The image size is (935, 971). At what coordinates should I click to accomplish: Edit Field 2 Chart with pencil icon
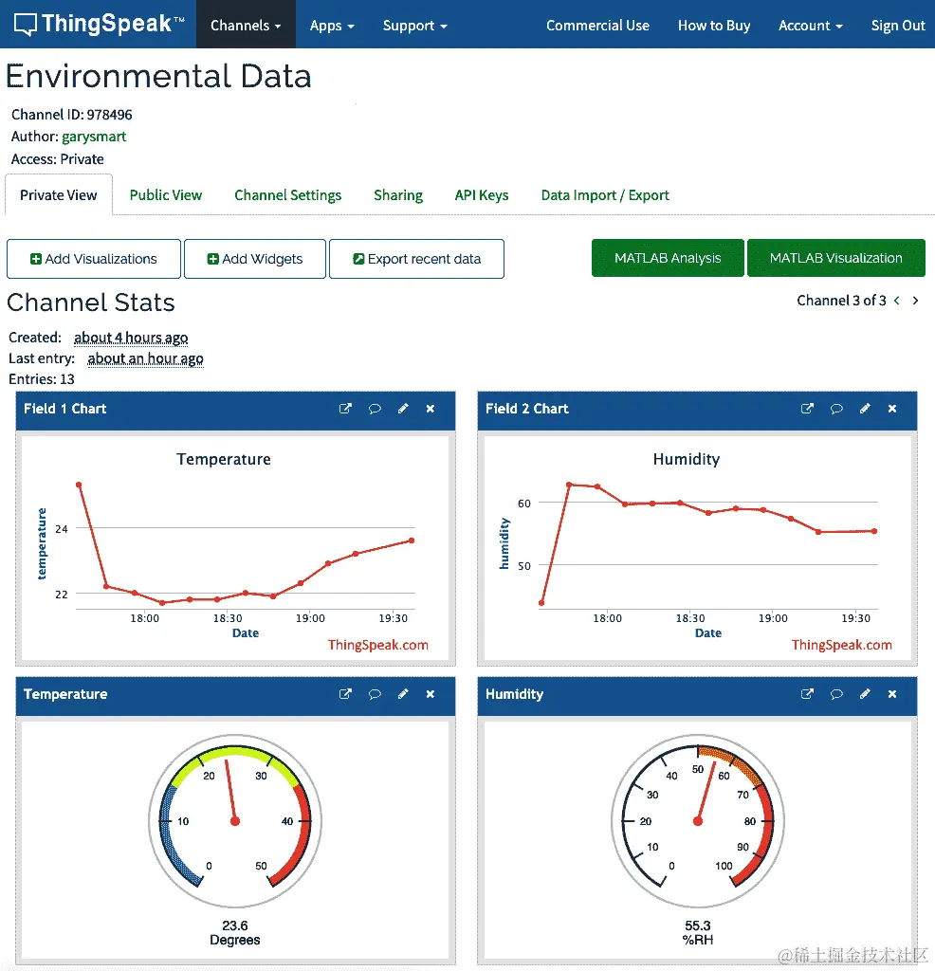point(865,409)
